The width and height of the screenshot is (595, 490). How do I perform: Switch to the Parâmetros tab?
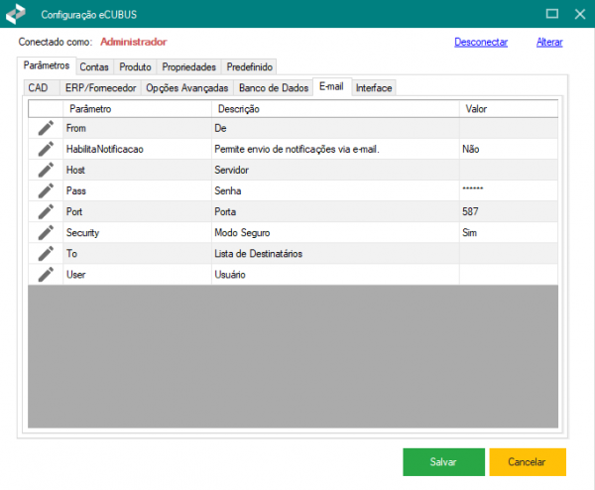pyautogui.click(x=47, y=65)
